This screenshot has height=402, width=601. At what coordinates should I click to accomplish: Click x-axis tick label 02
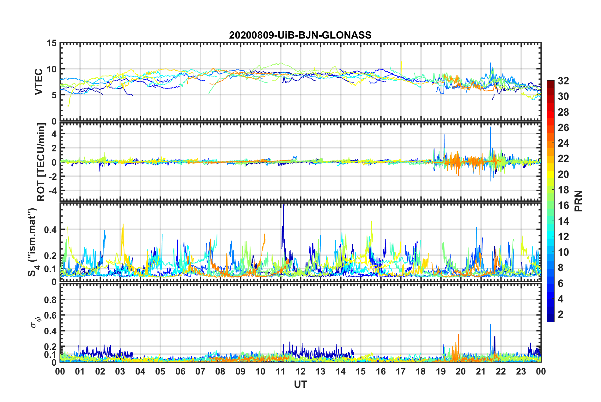coord(100,371)
